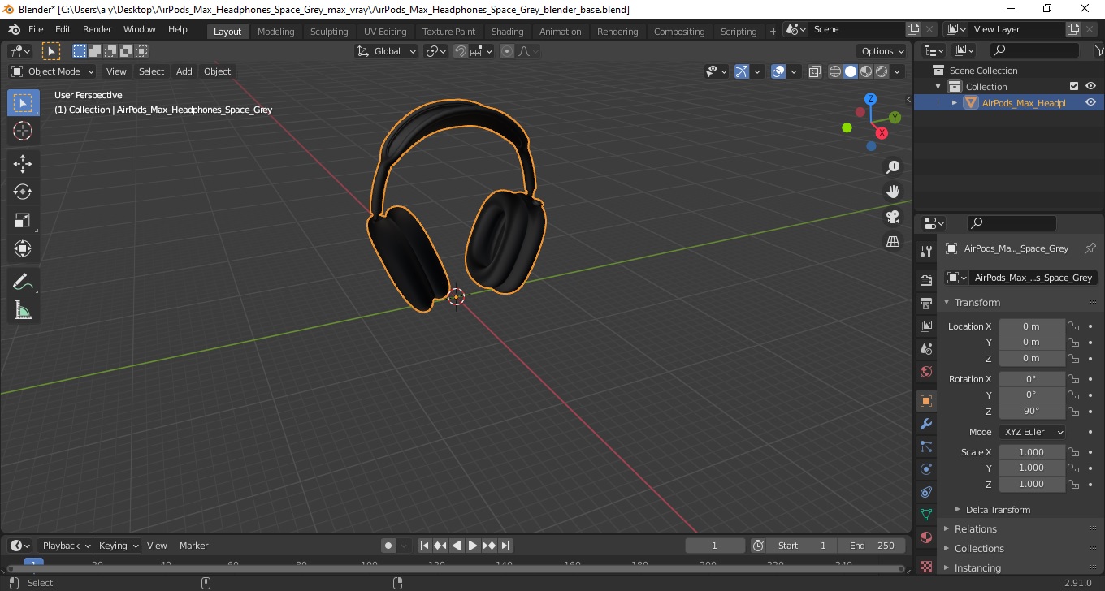Switch to the UV Editing workspace tab

[385, 32]
